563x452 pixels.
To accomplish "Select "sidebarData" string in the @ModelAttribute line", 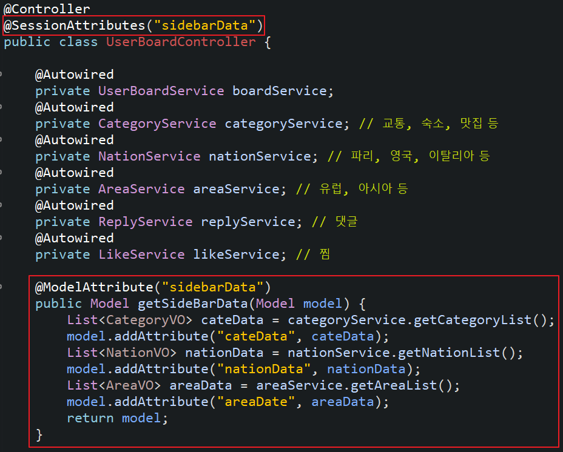I will click(x=212, y=287).
